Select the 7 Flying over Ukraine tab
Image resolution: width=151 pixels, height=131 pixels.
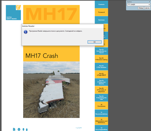pos(101,82)
